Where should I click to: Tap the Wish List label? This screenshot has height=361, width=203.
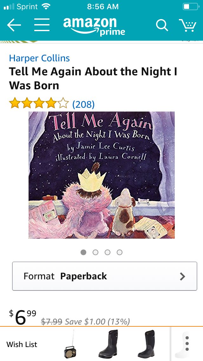point(22,344)
